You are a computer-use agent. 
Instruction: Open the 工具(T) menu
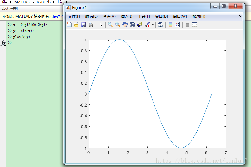pos(144,16)
